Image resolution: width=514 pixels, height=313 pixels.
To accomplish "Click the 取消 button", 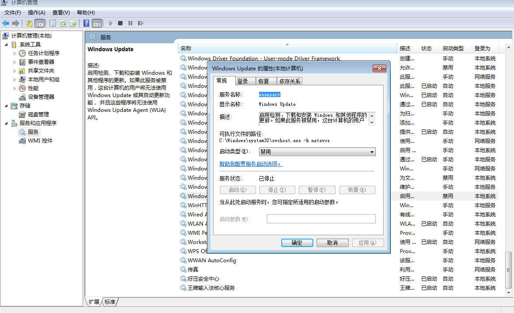I will click(x=332, y=243).
